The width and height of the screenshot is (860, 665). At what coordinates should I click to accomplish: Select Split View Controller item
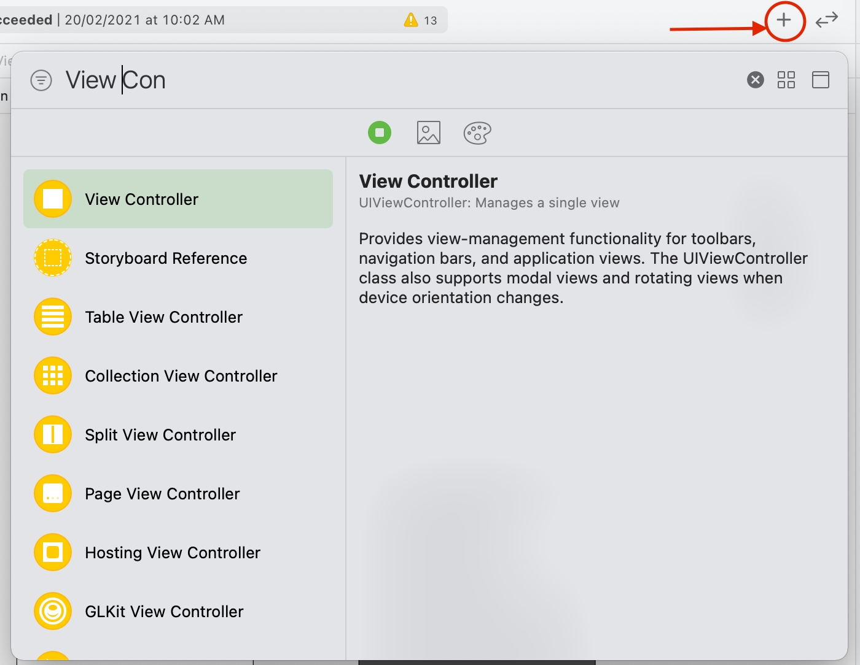point(160,435)
